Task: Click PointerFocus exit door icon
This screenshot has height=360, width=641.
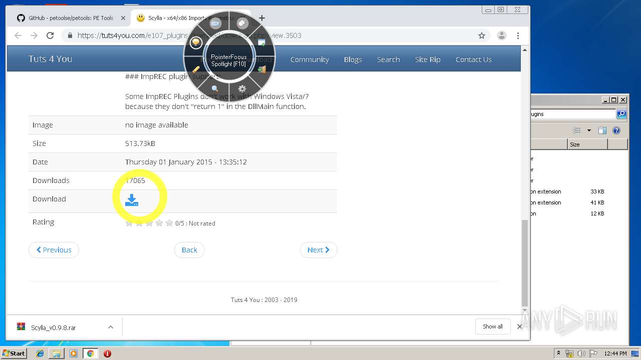Action: [262, 69]
